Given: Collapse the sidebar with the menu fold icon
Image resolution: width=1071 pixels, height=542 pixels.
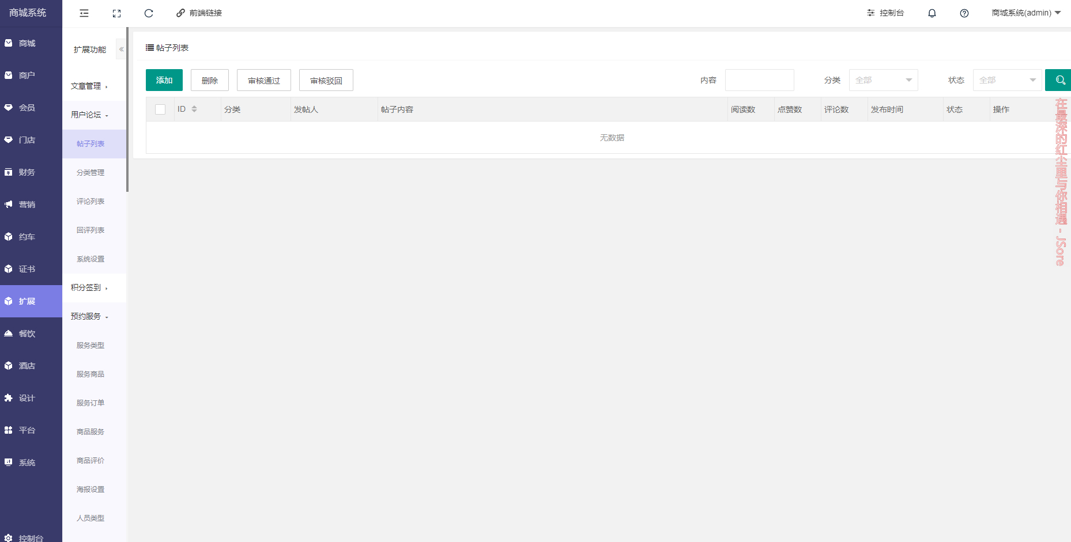Looking at the screenshot, I should click(84, 13).
